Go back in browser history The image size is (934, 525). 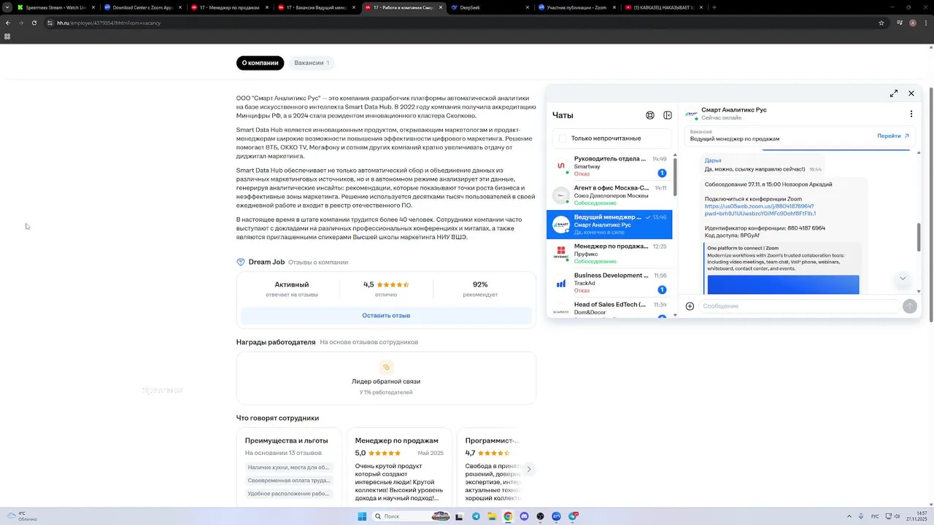pyautogui.click(x=8, y=23)
